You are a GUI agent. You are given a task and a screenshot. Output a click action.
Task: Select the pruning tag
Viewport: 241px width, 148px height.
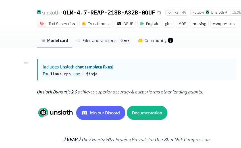pyautogui.click(x=199, y=24)
